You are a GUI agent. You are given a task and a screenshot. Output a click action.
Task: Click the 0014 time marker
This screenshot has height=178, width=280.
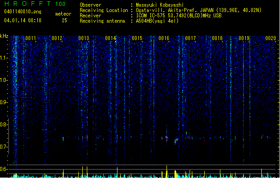pyautogui.click(x=110, y=38)
